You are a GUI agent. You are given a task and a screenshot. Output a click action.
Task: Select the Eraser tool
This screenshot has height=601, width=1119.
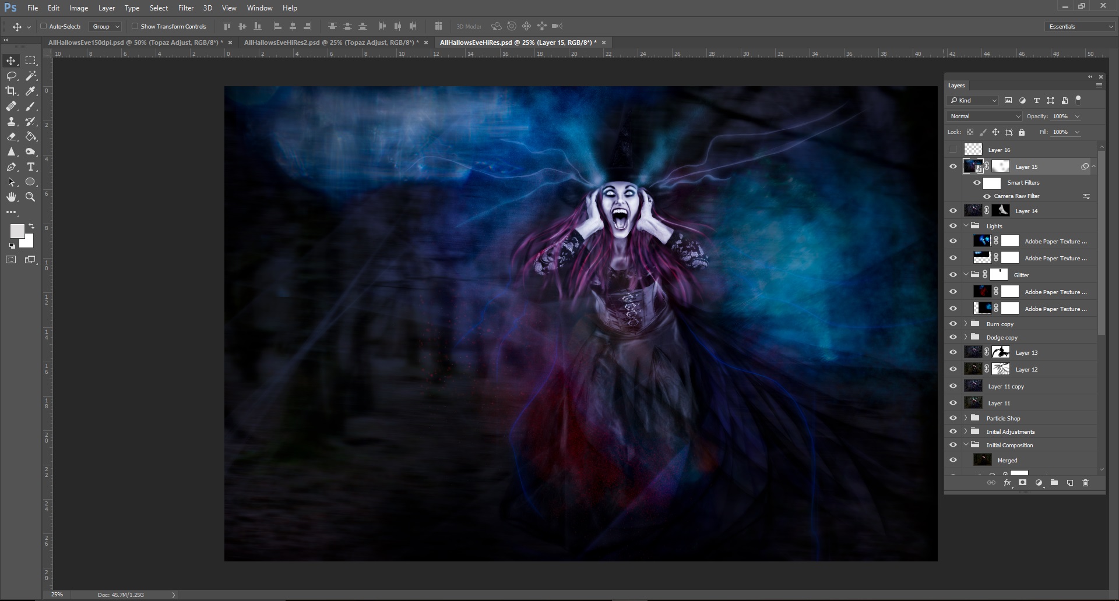[11, 136]
